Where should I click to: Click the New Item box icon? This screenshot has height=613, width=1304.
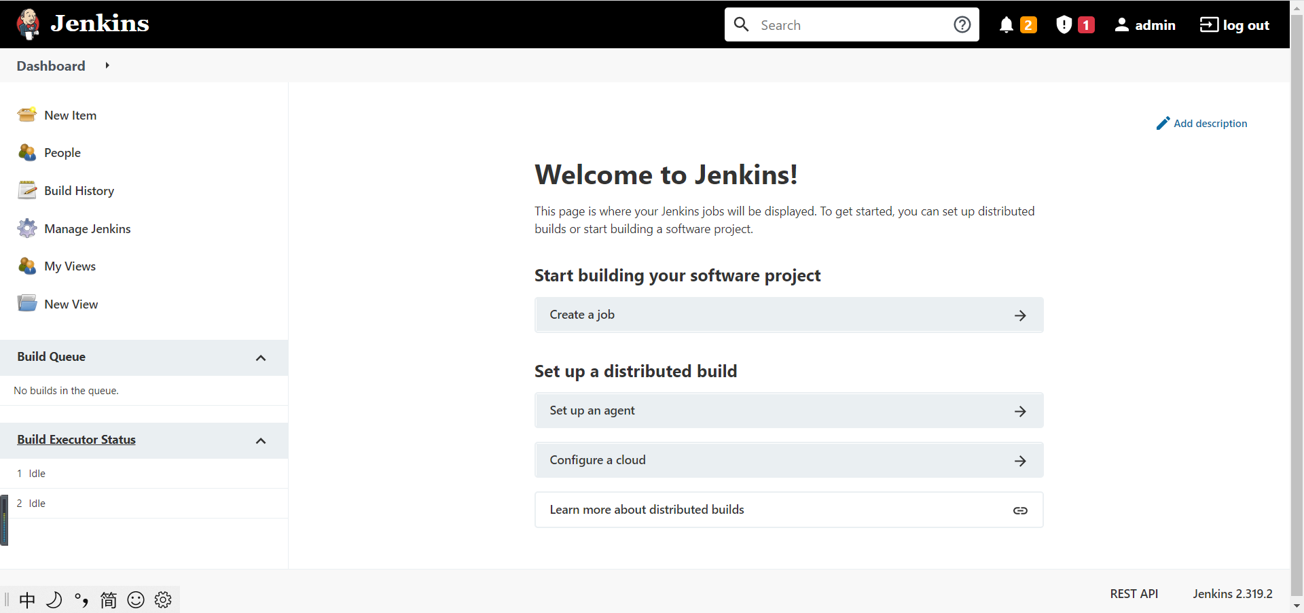tap(27, 115)
